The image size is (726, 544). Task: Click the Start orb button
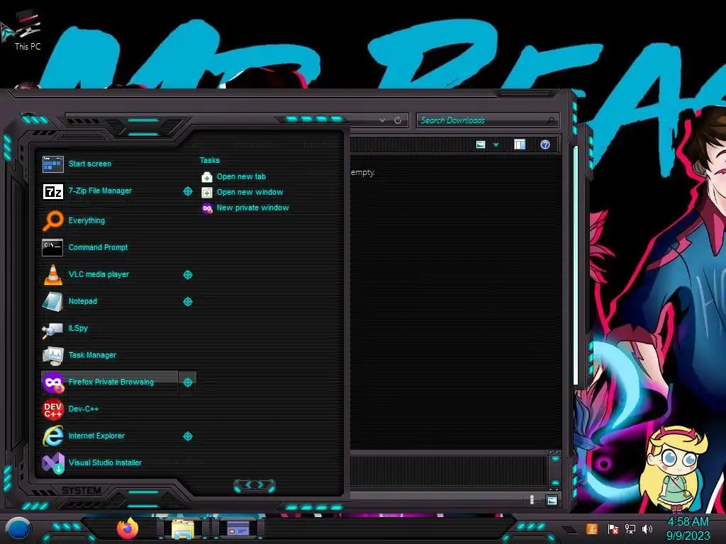click(x=18, y=529)
